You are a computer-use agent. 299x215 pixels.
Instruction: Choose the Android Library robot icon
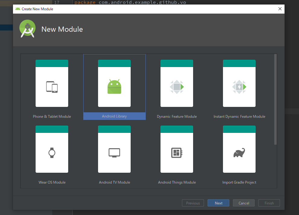tap(114, 87)
